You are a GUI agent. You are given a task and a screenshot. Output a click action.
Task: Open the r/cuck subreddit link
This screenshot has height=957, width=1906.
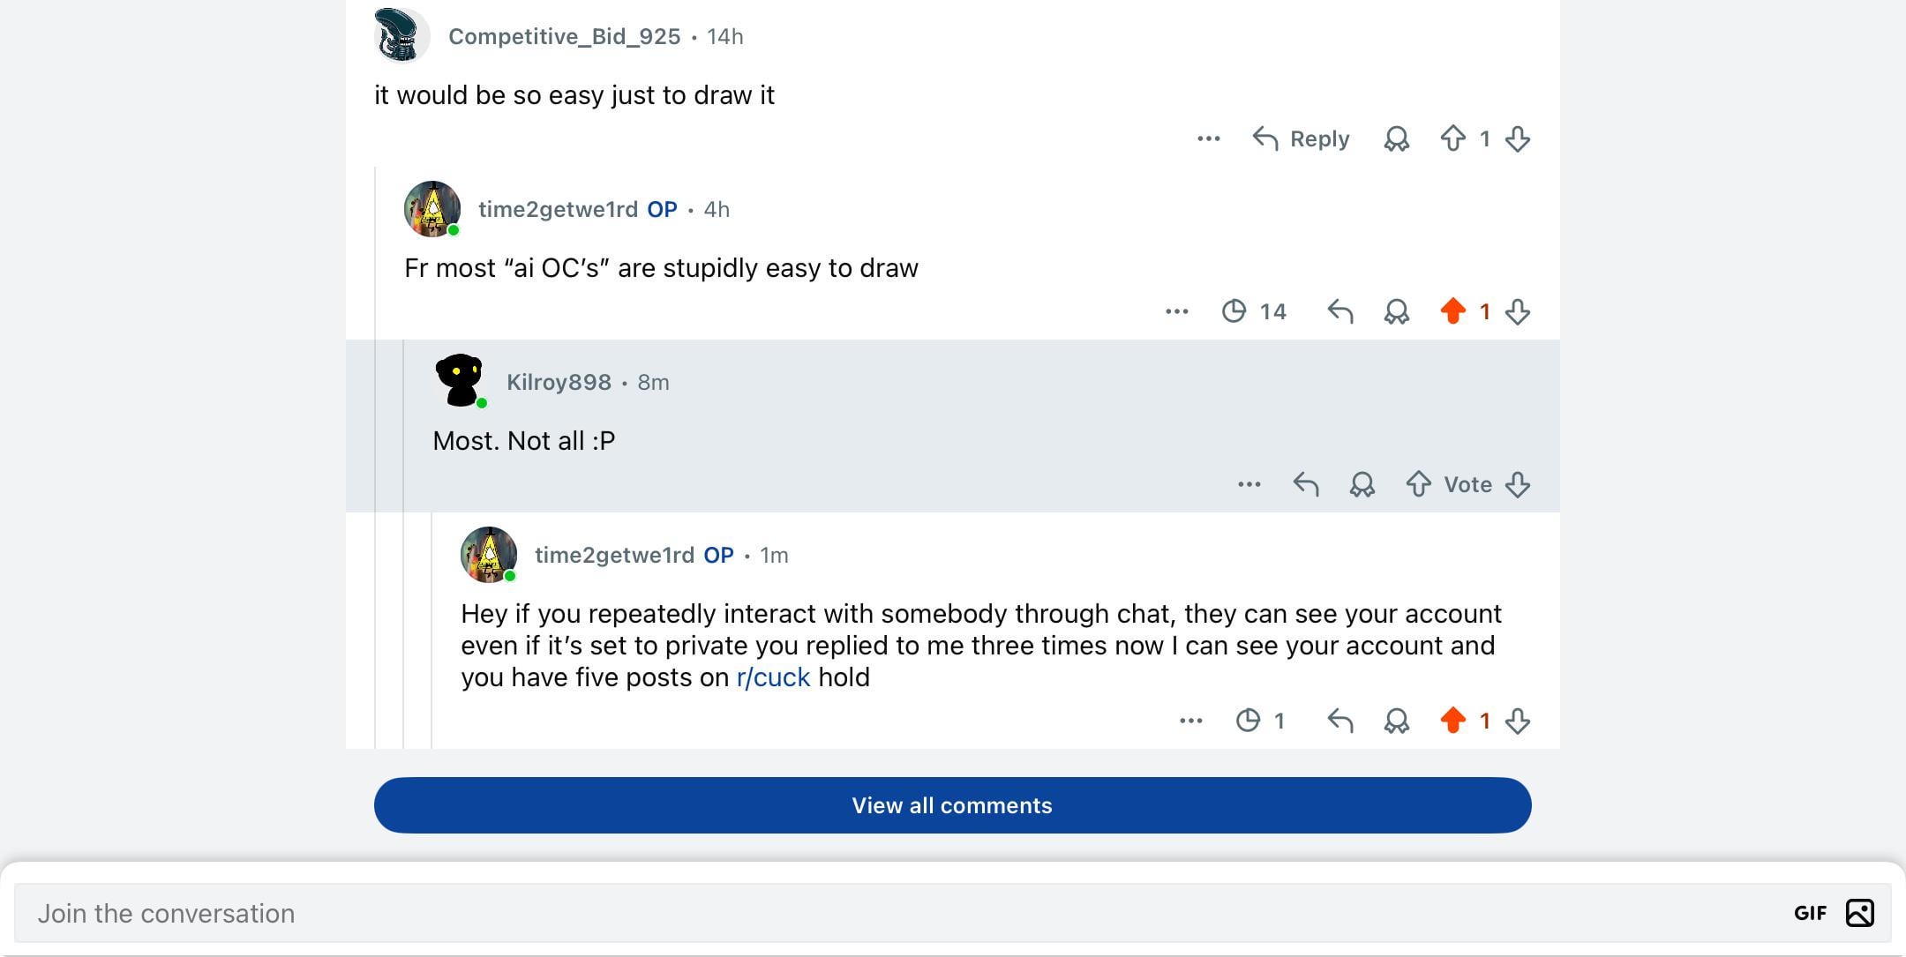click(x=773, y=677)
